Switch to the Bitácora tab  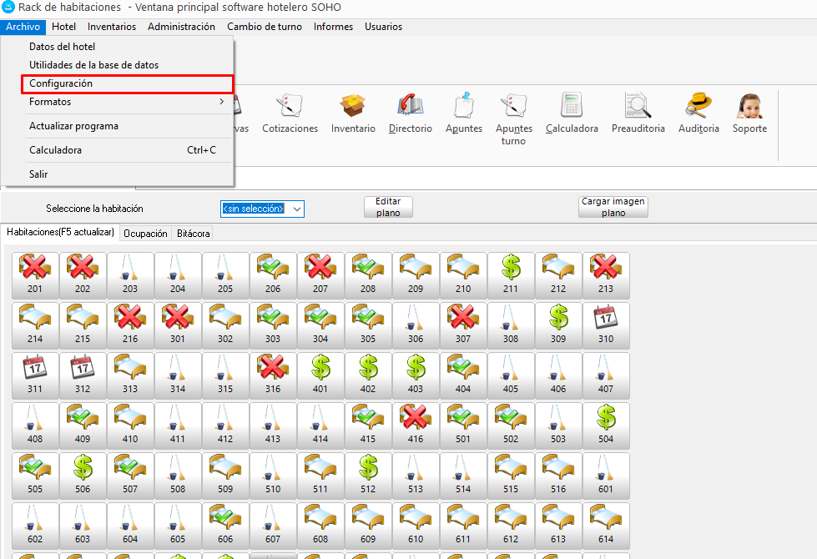tap(193, 234)
